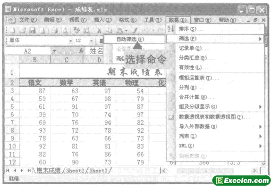Click the Format Painter brush icon

(135, 31)
